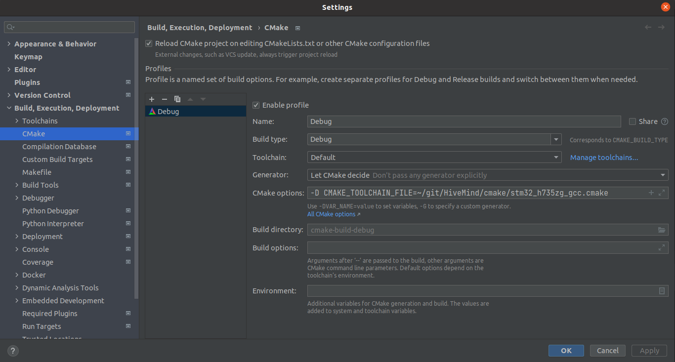Image resolution: width=675 pixels, height=362 pixels.
Task: Open Console settings
Action: 36,249
